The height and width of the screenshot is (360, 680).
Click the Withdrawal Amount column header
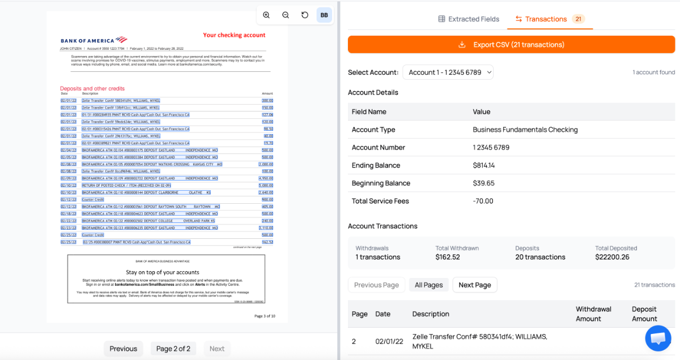click(x=593, y=314)
